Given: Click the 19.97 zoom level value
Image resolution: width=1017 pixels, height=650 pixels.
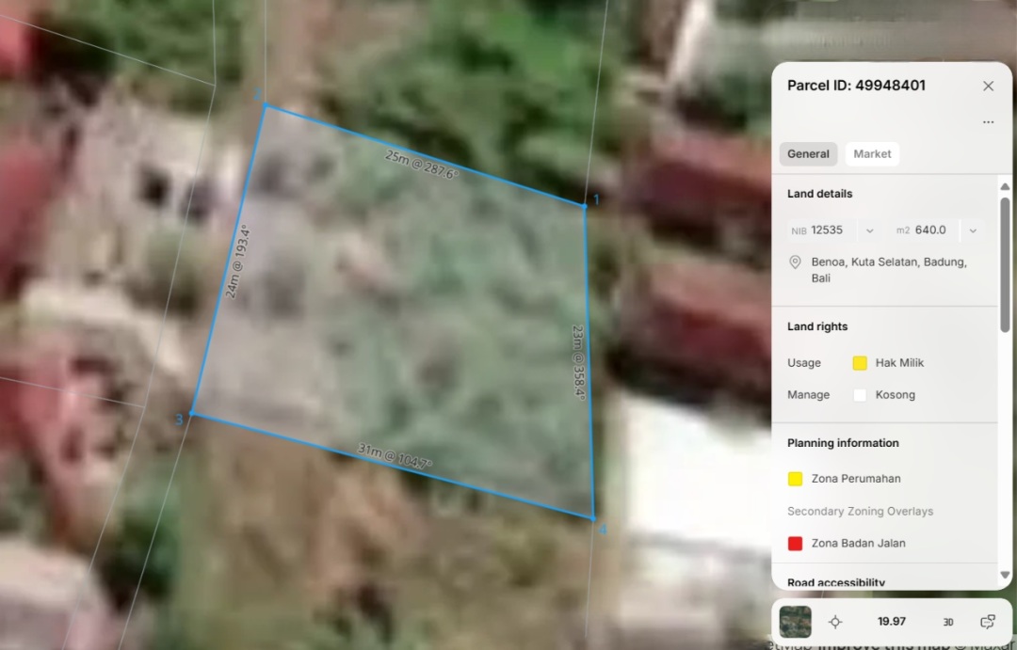Looking at the screenshot, I should point(892,622).
